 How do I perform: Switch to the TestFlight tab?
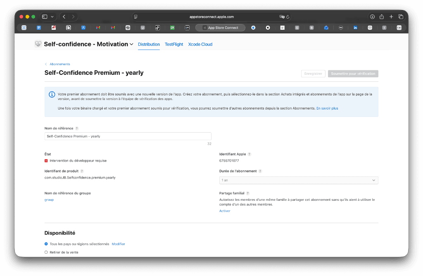(174, 44)
